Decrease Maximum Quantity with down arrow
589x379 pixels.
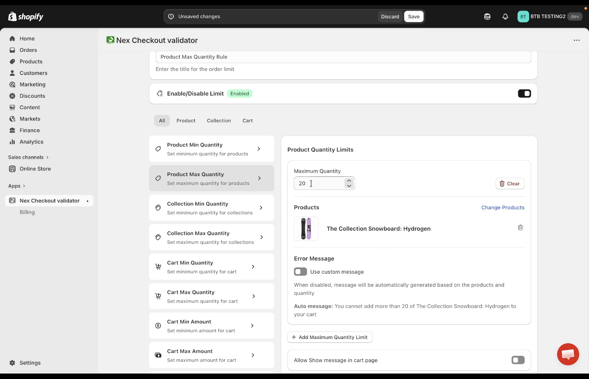tap(349, 186)
